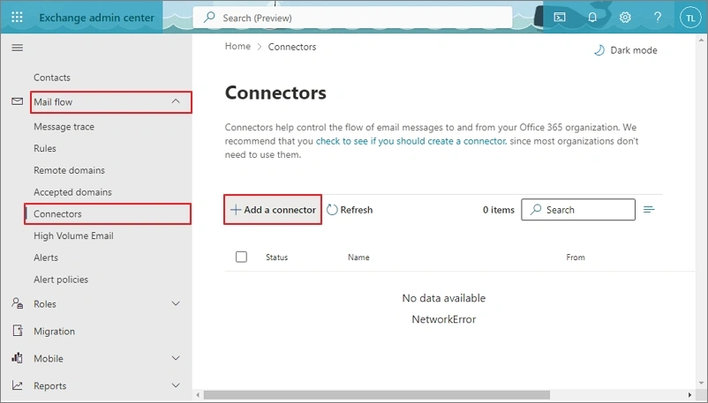Open the Cloud Shell terminal icon
The width and height of the screenshot is (708, 403).
pyautogui.click(x=560, y=17)
